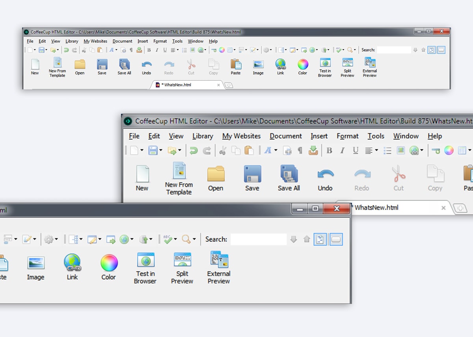Open the My Websites menu in enlarged menubar
The image size is (473, 337).
[241, 136]
